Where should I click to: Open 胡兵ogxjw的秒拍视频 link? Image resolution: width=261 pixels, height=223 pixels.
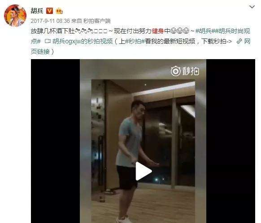point(83,41)
